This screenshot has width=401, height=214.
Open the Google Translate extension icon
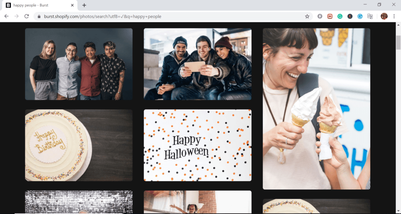(370, 16)
